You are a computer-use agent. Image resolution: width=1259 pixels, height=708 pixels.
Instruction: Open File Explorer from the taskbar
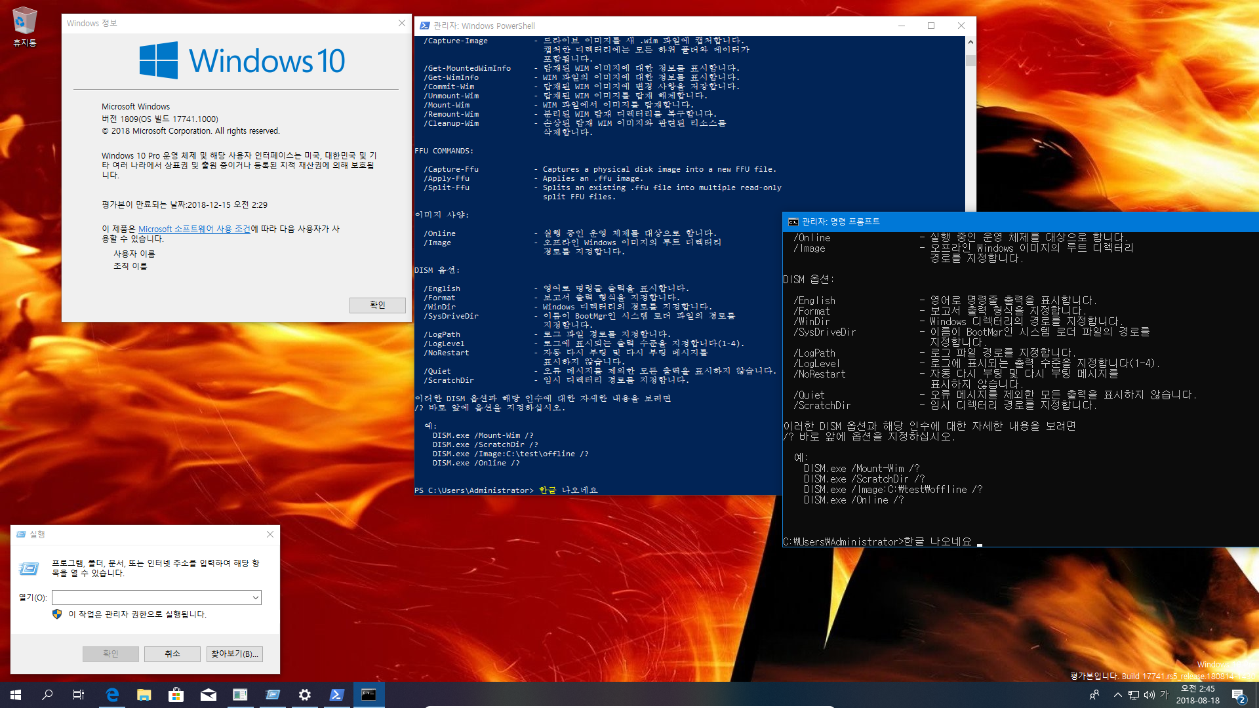pyautogui.click(x=144, y=695)
